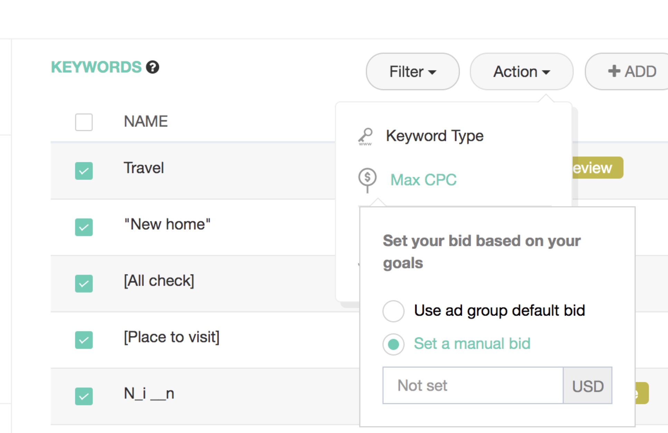Click the manual bid amount input field
The image size is (668, 433).
[x=473, y=385]
